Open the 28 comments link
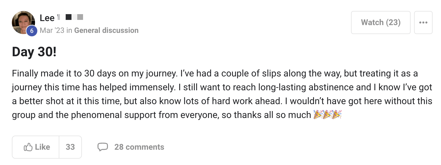The width and height of the screenshot is (441, 165). 139,147
